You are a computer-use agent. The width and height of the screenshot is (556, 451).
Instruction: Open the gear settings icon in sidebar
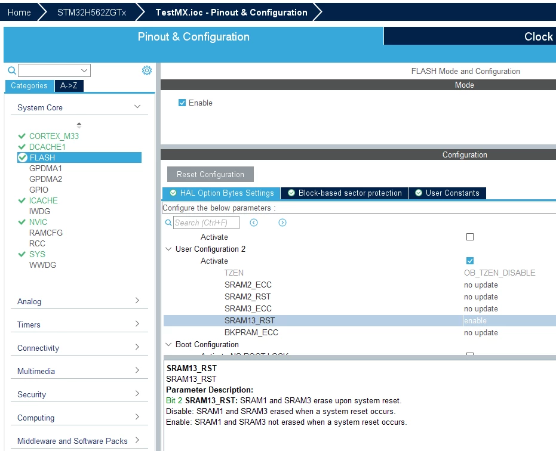147,70
